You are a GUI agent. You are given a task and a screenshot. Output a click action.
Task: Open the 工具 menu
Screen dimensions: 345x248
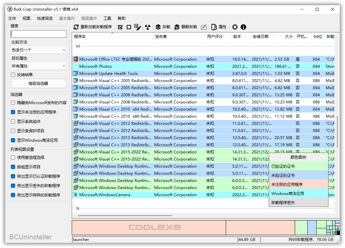click(107, 18)
